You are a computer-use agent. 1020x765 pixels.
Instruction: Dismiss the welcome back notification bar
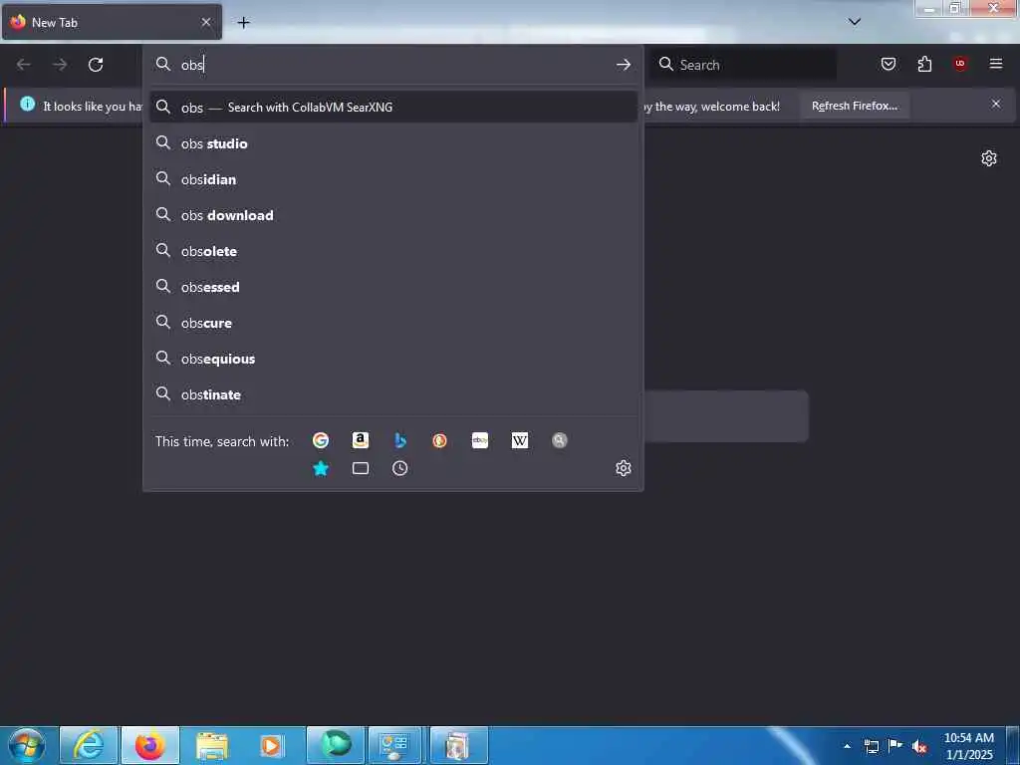coord(996,104)
